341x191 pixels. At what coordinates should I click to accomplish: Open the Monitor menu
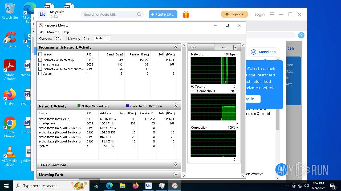pyautogui.click(x=53, y=32)
